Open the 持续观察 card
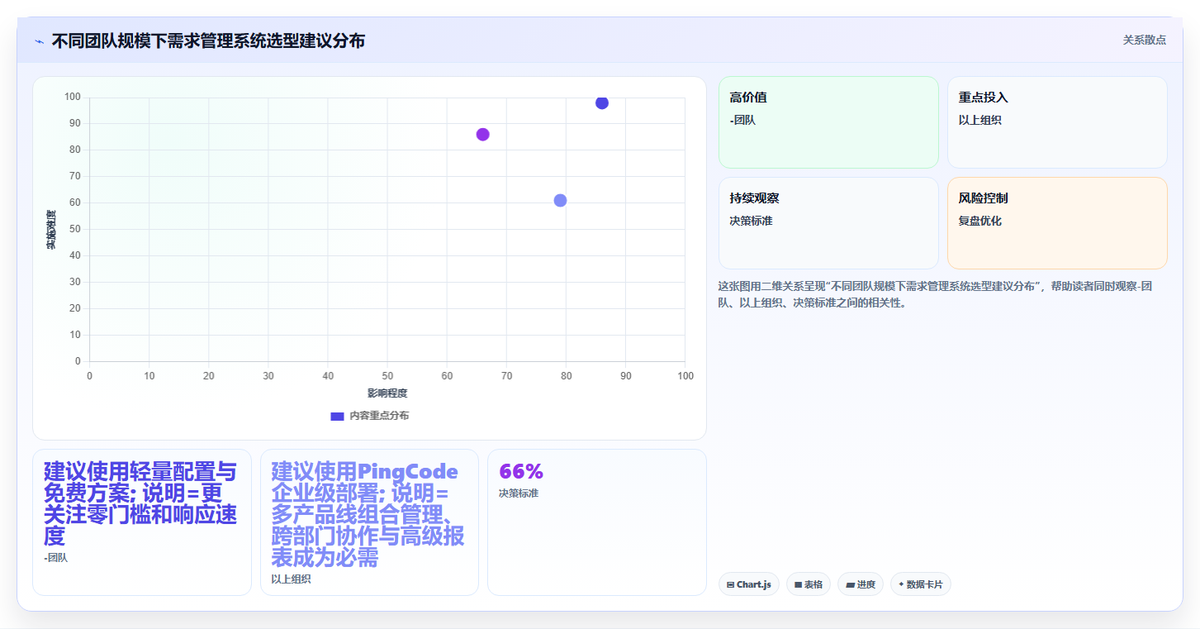The width and height of the screenshot is (1200, 629). click(x=828, y=223)
